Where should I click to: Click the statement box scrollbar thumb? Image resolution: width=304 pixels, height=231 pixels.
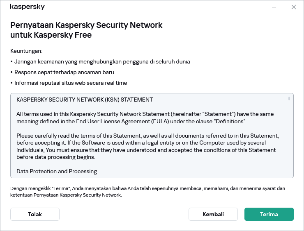coord(289,99)
